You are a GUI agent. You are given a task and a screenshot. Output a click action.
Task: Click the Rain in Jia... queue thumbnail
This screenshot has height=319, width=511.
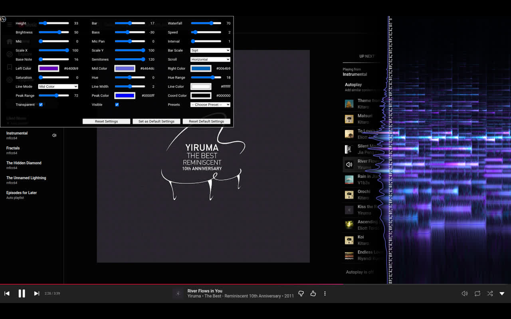point(349,179)
